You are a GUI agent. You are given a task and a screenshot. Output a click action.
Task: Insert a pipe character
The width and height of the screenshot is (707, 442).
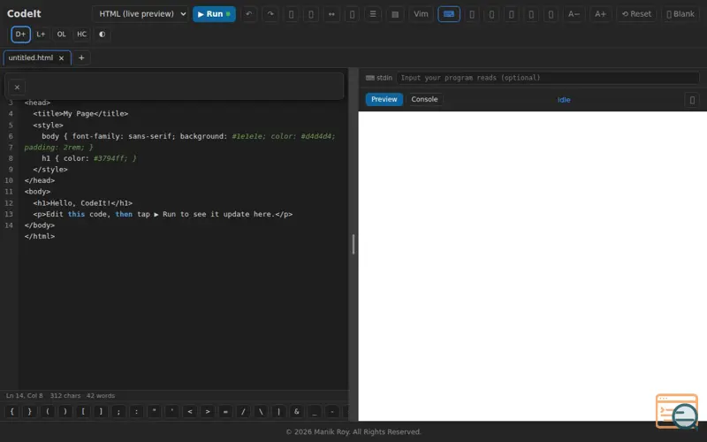pyautogui.click(x=278, y=411)
